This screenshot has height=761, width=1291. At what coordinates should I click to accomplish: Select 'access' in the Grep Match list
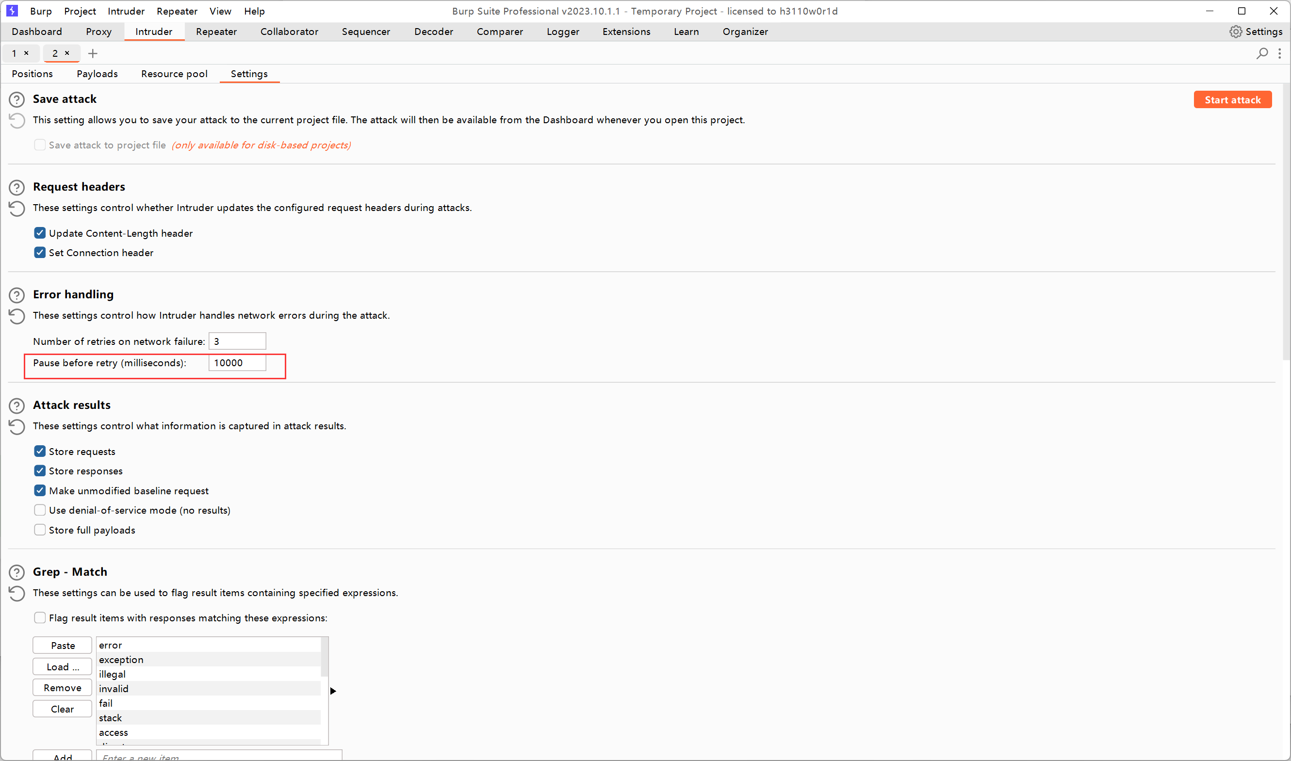click(209, 732)
